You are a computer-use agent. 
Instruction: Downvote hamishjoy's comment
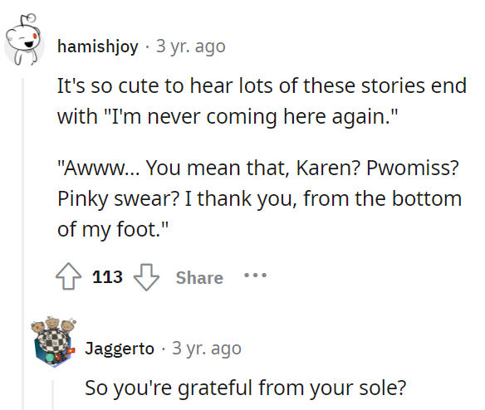146,277
